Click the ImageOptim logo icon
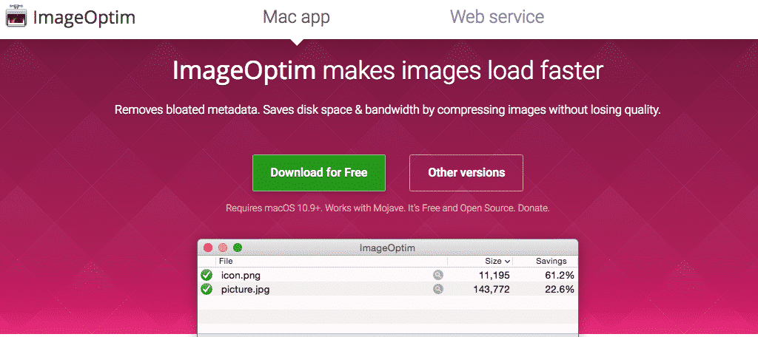 [x=16, y=17]
